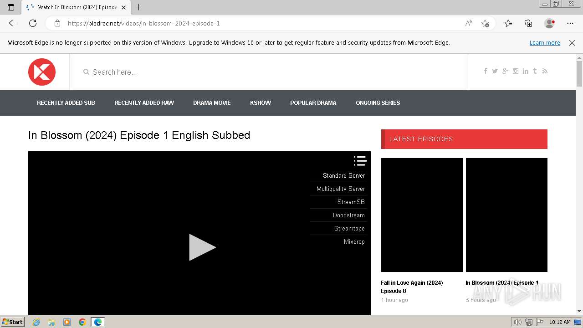The width and height of the screenshot is (583, 328).
Task: Dismiss the Edge unsupported notification bar
Action: [x=572, y=42]
